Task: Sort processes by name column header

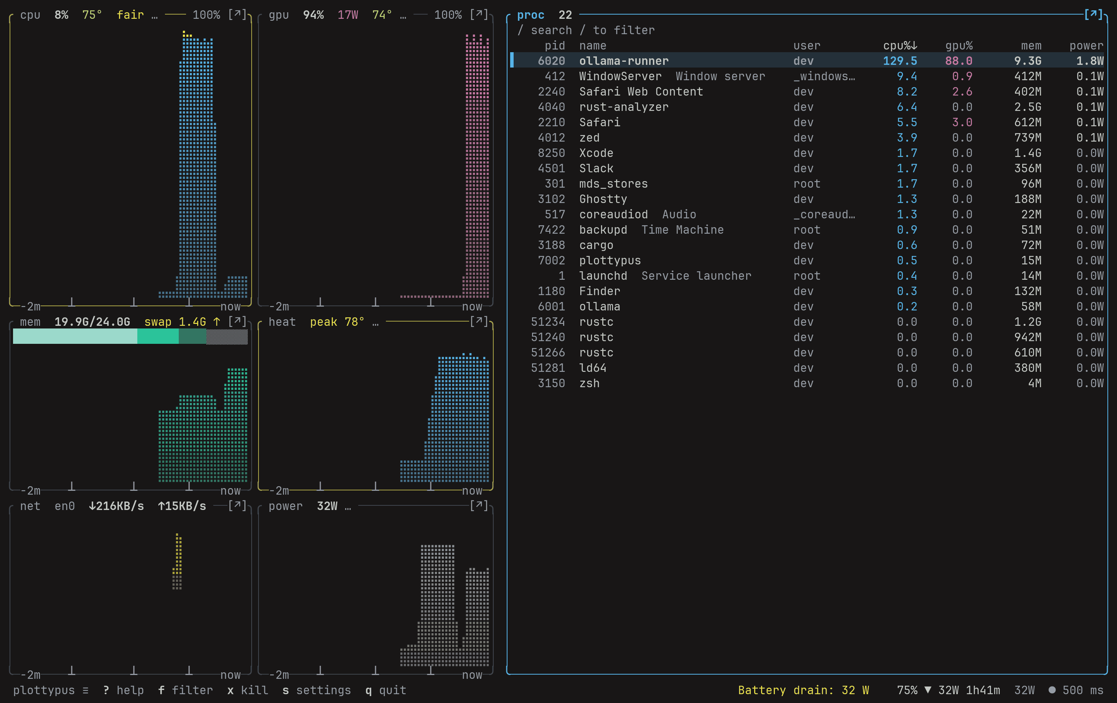Action: pos(593,46)
